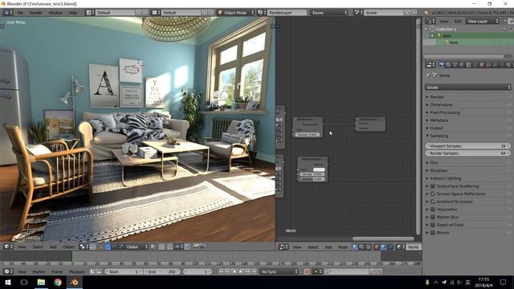Open the timeline Playback menu

[x=77, y=271]
